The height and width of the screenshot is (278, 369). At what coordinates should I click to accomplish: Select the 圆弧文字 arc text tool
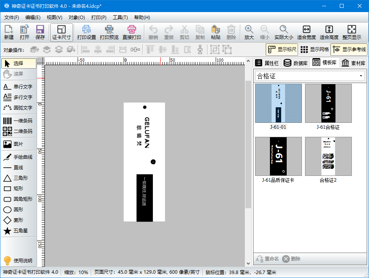click(19, 108)
